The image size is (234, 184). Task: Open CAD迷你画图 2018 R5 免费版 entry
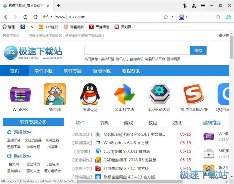130,160
